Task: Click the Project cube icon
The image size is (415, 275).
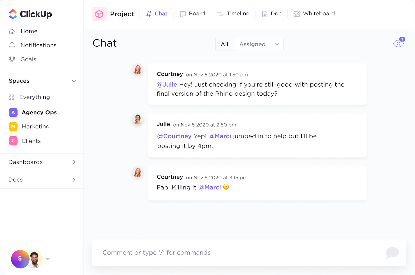Action: (99, 14)
